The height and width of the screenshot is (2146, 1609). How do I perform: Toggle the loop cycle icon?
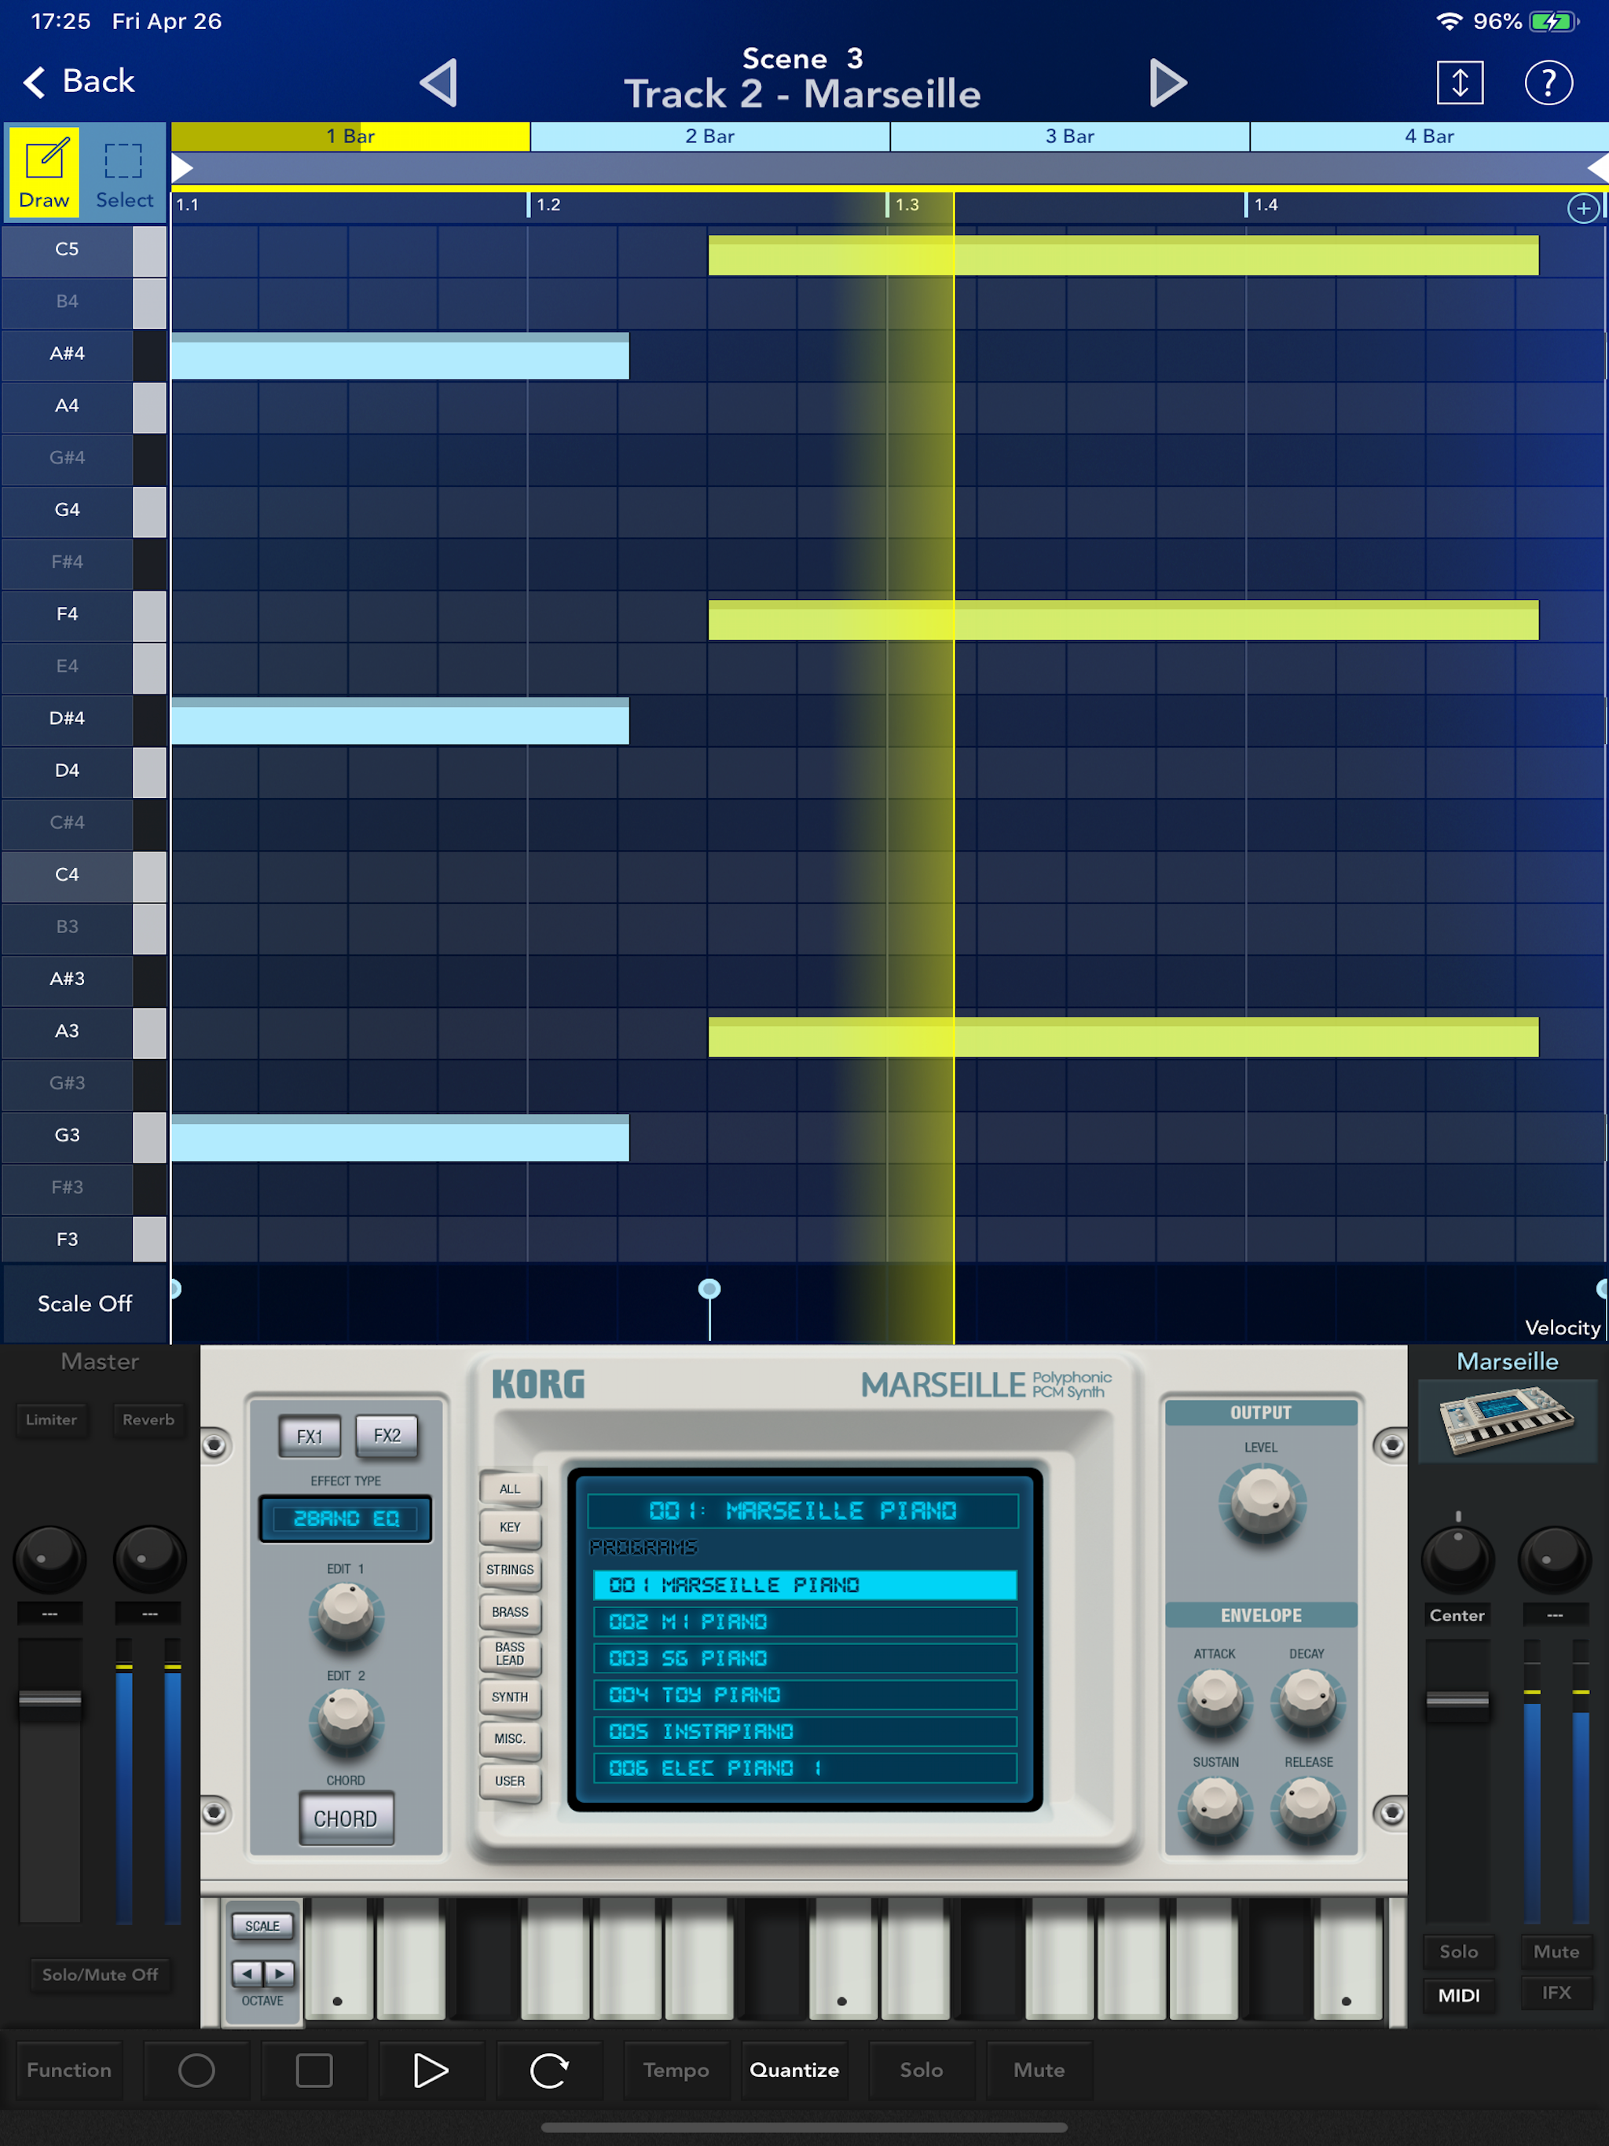click(549, 2071)
